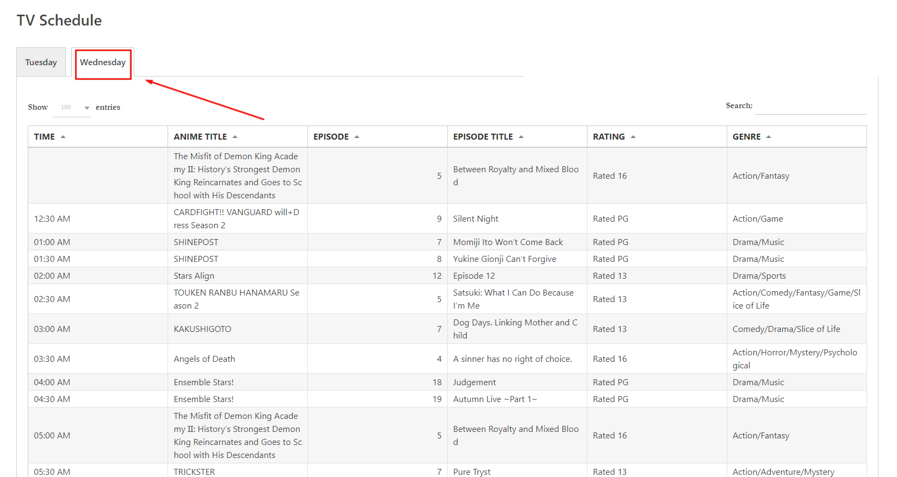
Task: Sort by ANIME TITLE column header
Action: 238,137
